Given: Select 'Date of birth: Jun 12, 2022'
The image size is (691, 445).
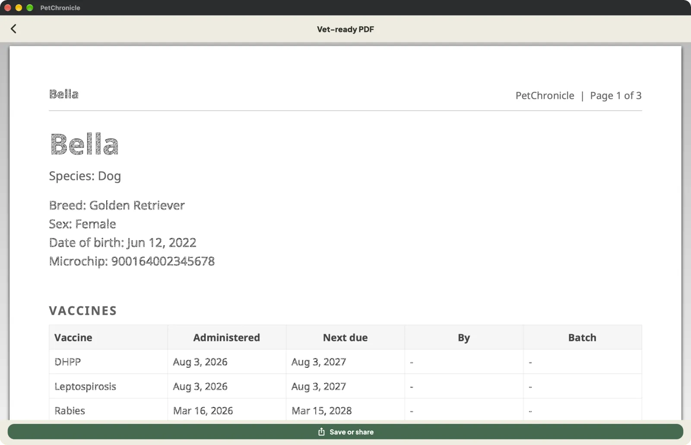Looking at the screenshot, I should [x=123, y=243].
